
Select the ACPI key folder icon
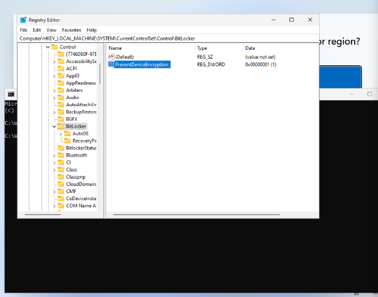(x=61, y=69)
